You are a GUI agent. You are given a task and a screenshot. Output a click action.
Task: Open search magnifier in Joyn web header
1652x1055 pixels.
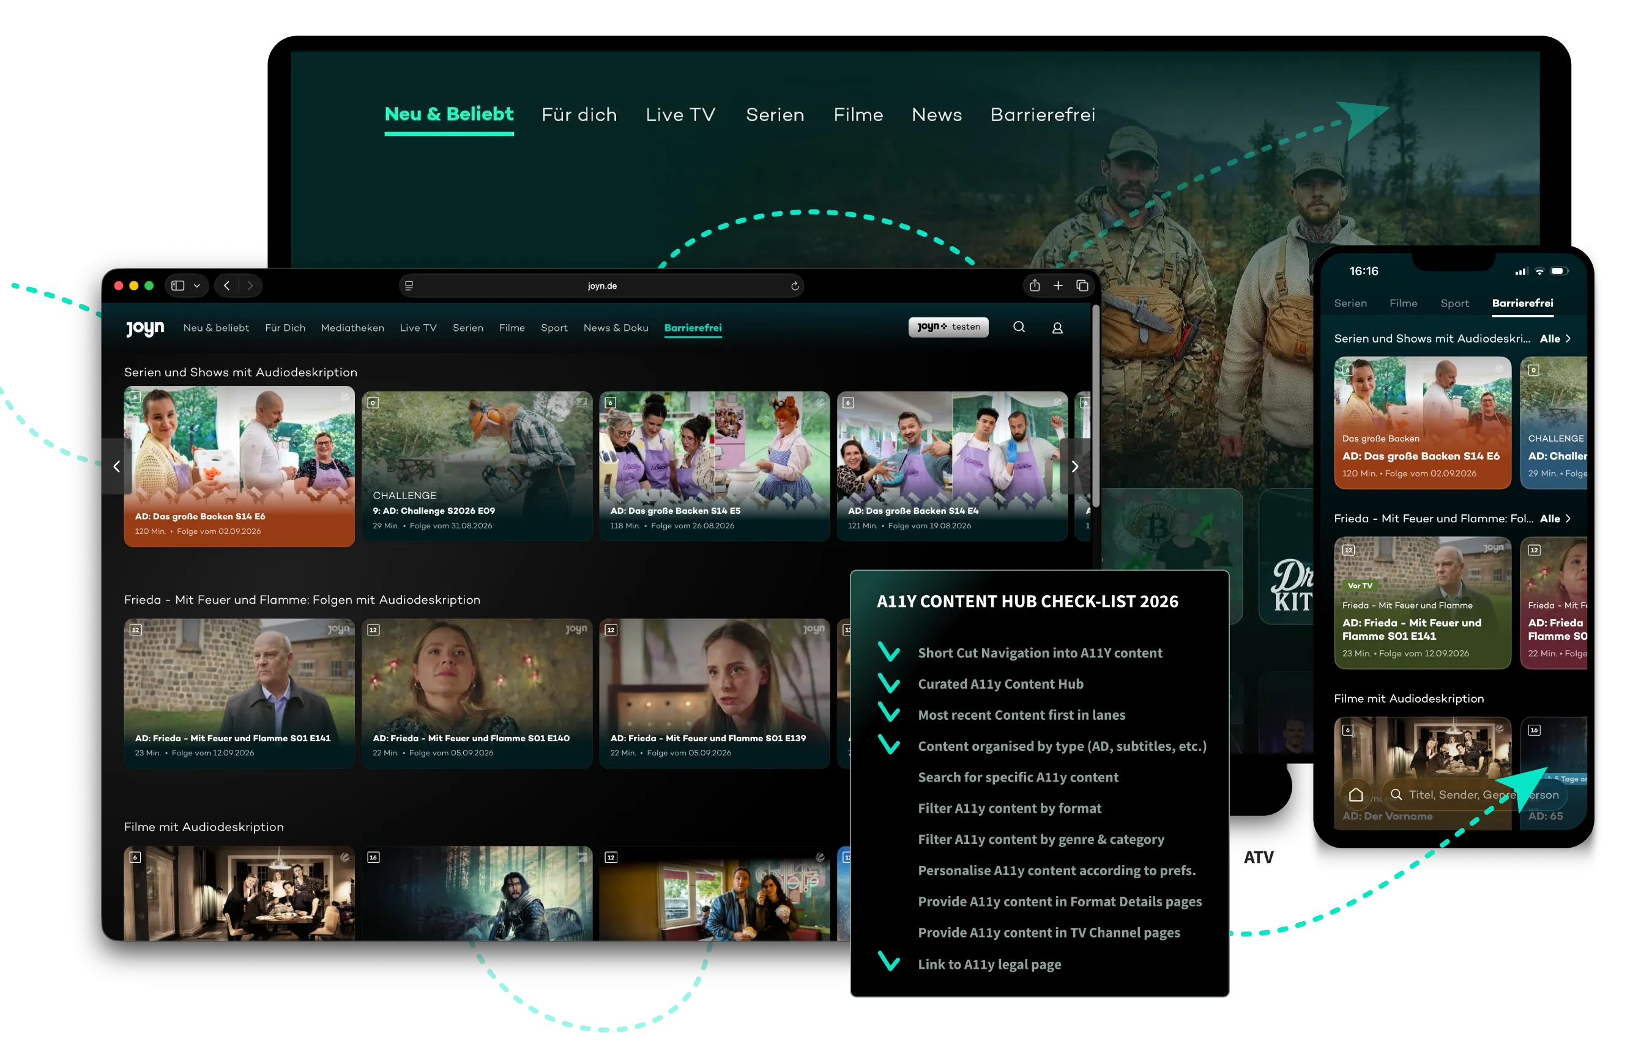coord(1019,327)
